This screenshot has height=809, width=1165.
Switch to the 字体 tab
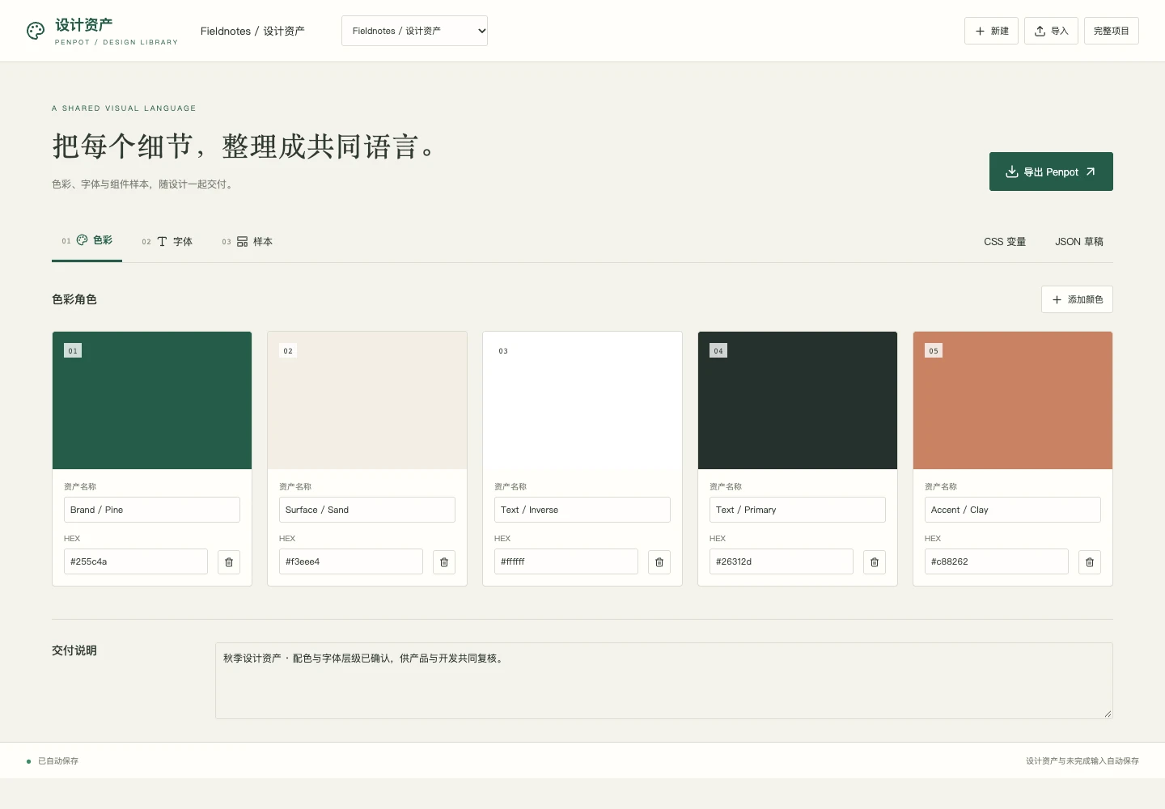[167, 241]
